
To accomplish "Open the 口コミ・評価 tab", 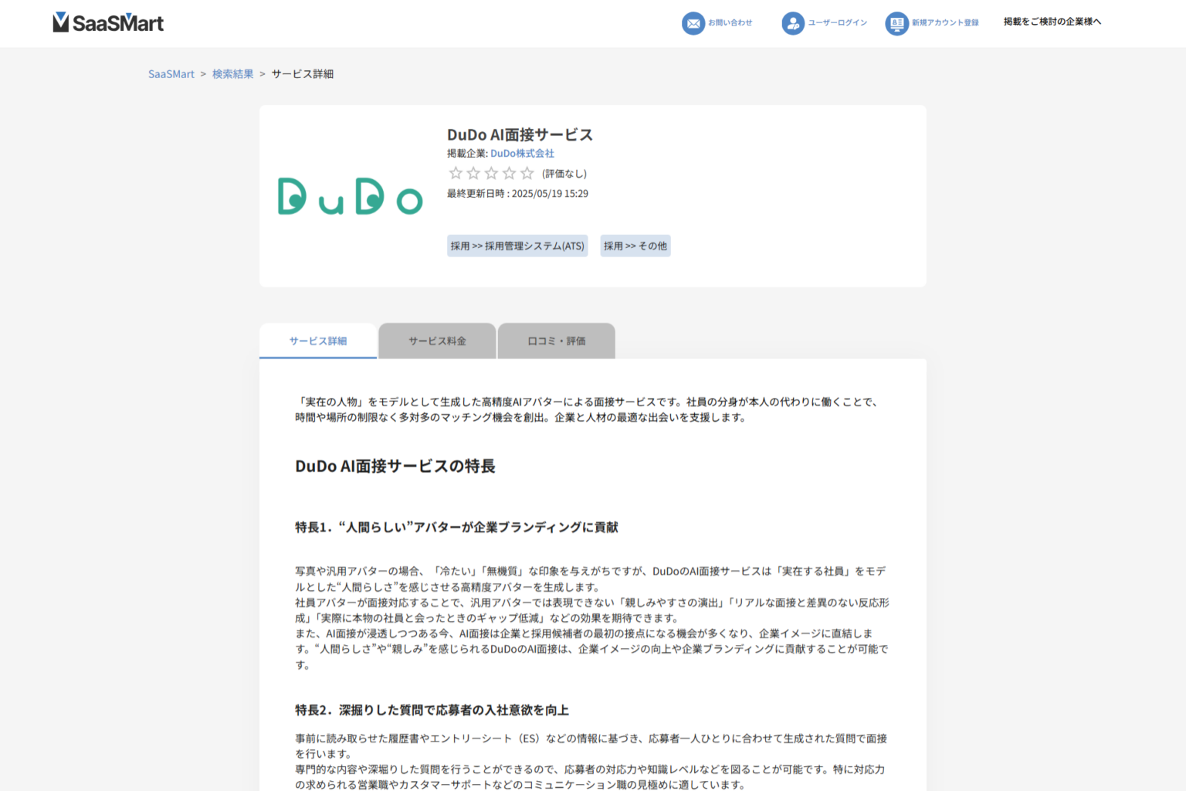I will (x=557, y=341).
